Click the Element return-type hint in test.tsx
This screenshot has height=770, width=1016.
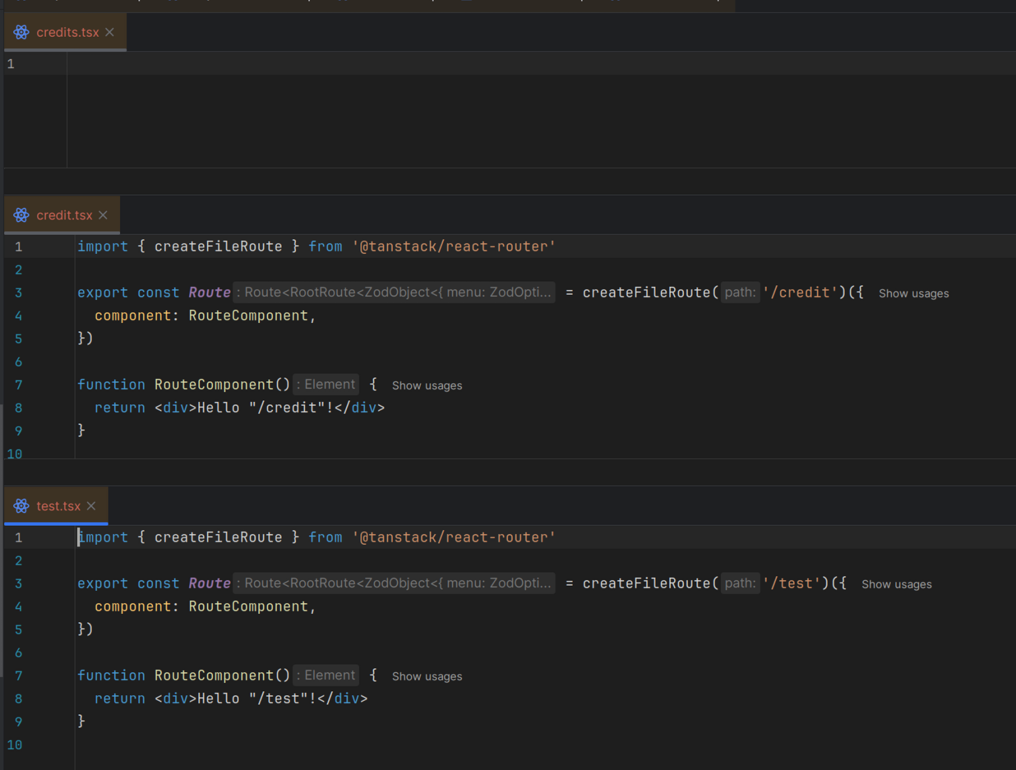click(326, 675)
